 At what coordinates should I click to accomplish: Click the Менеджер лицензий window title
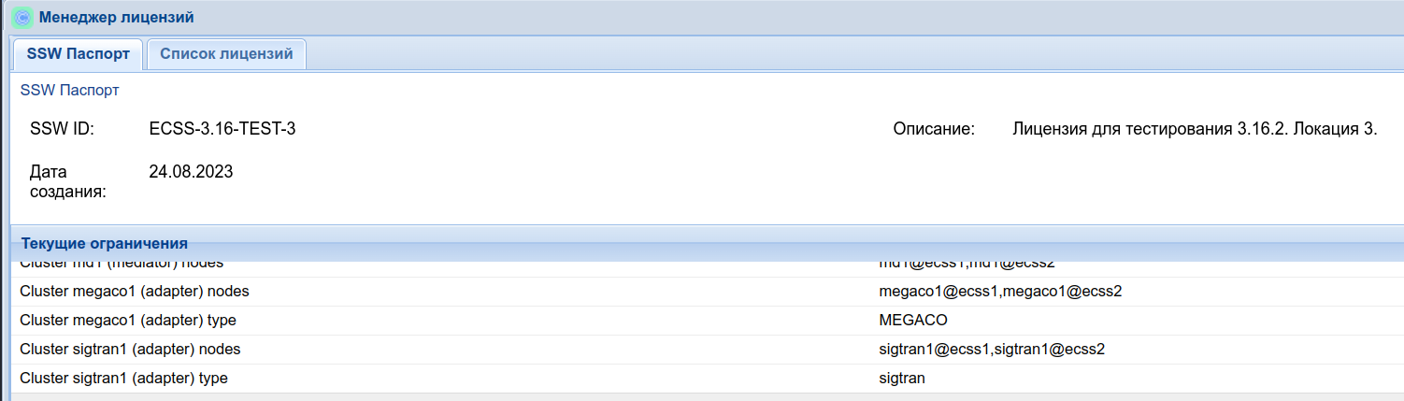[117, 17]
